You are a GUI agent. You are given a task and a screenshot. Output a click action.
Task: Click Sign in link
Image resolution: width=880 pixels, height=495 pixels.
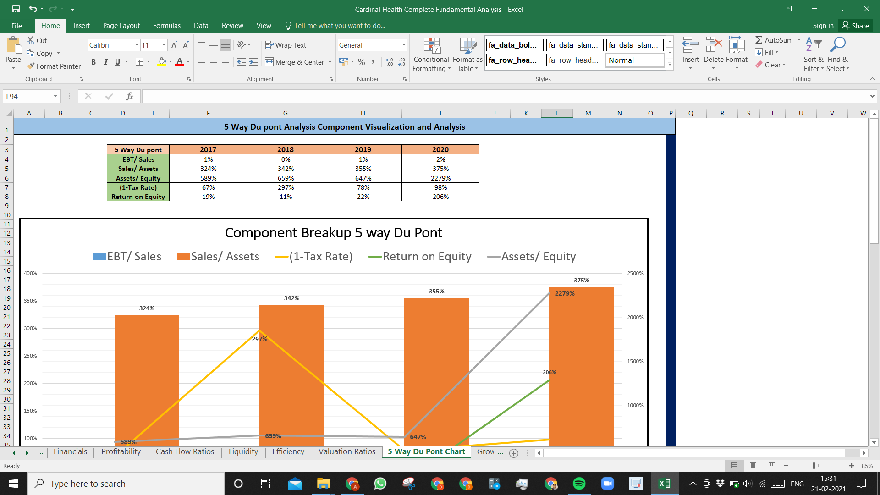pyautogui.click(x=823, y=26)
